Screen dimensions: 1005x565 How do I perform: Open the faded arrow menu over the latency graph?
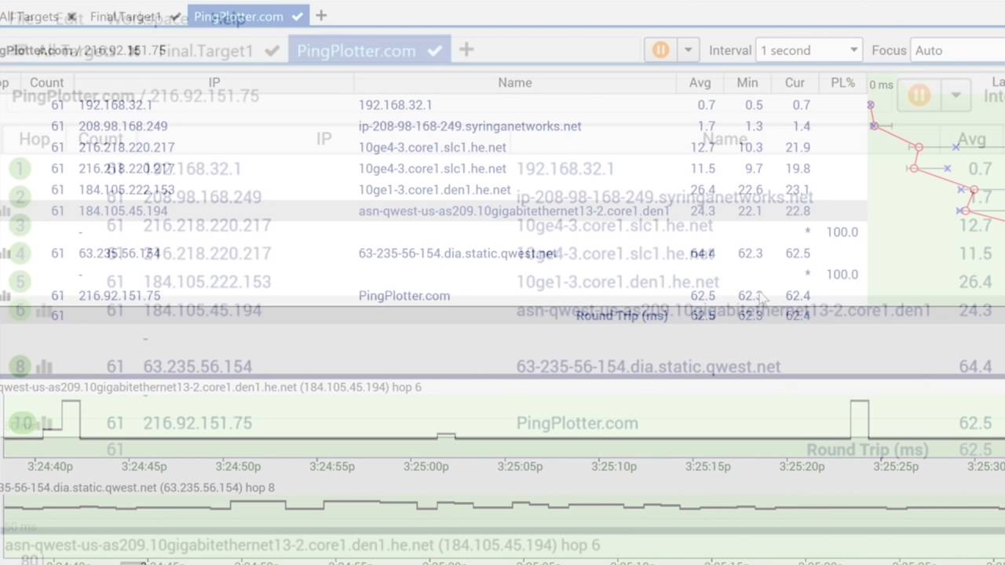click(x=956, y=96)
